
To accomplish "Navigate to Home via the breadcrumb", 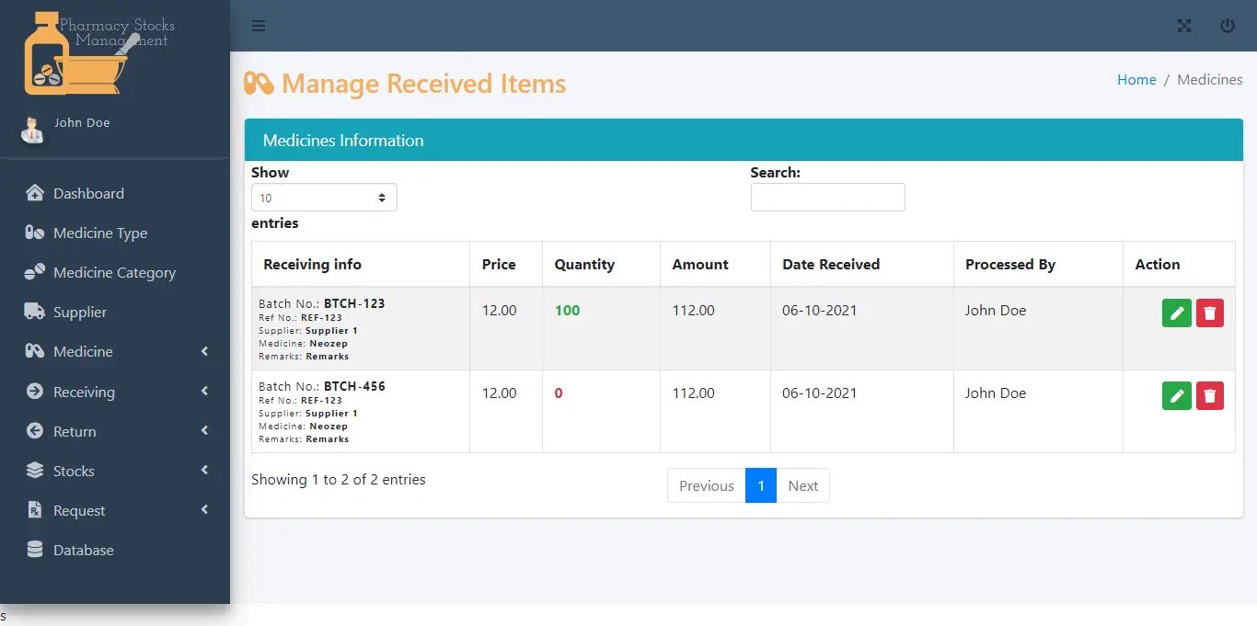I will click(1136, 79).
